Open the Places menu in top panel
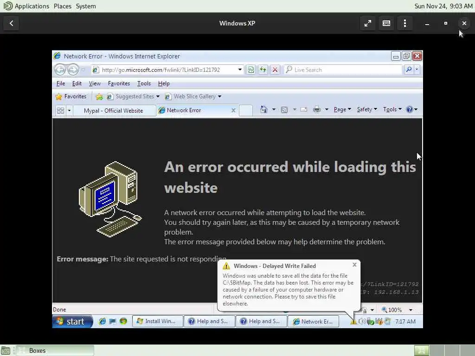Viewport: 475px width, 356px height. tap(63, 6)
